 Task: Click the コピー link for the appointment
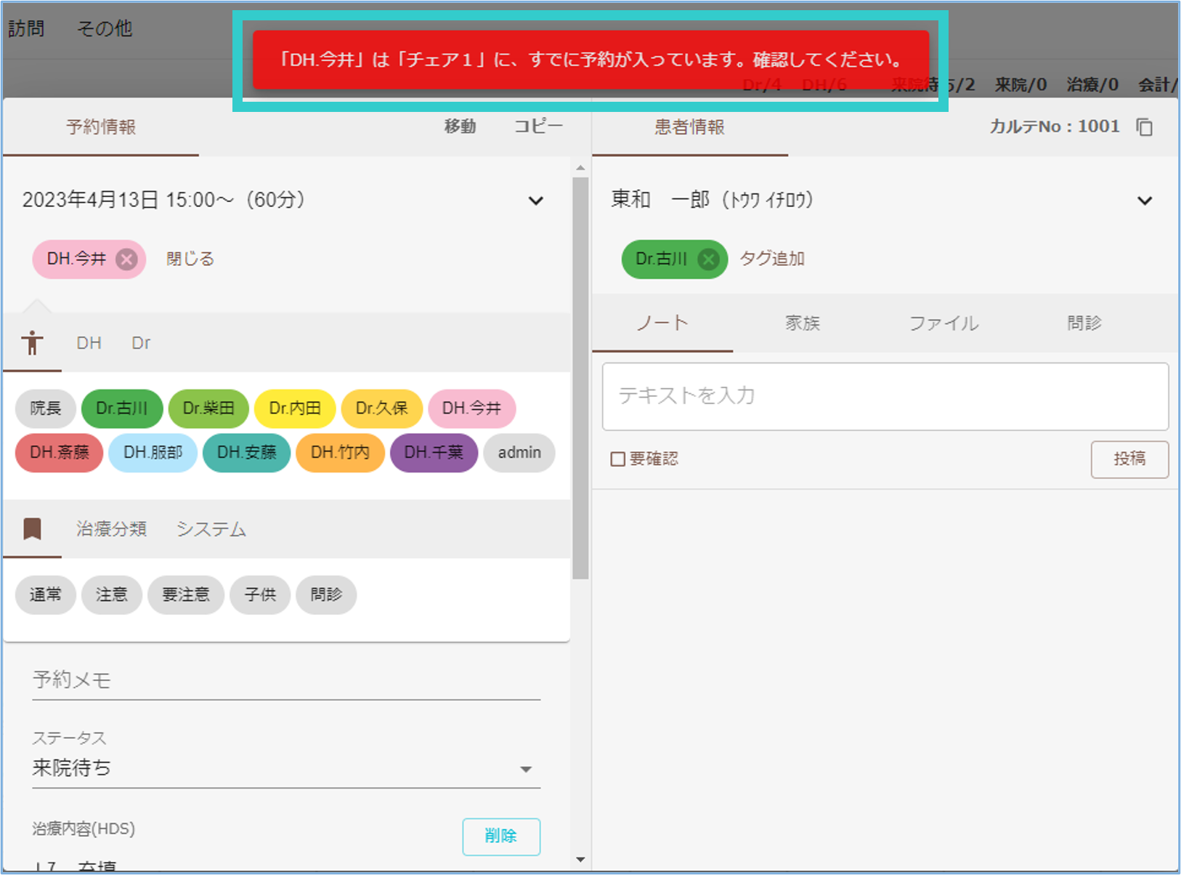click(x=537, y=126)
